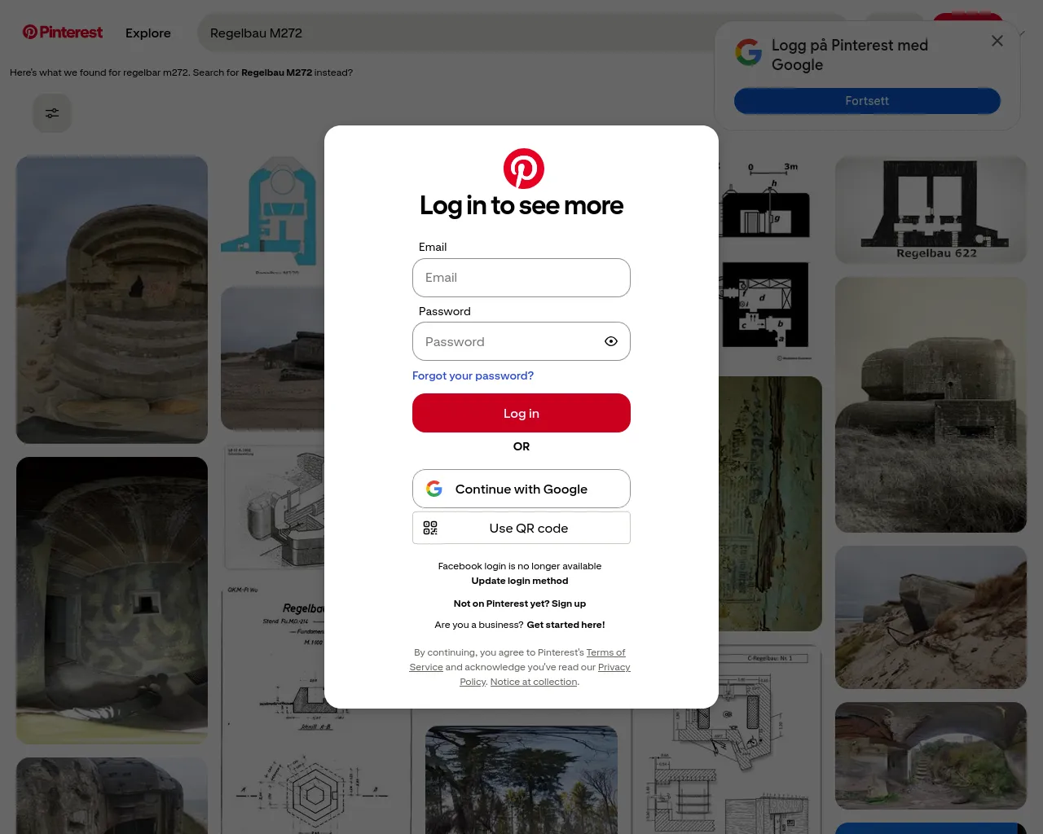
Task: Open the grassy bunker photo pin
Action: (931, 405)
